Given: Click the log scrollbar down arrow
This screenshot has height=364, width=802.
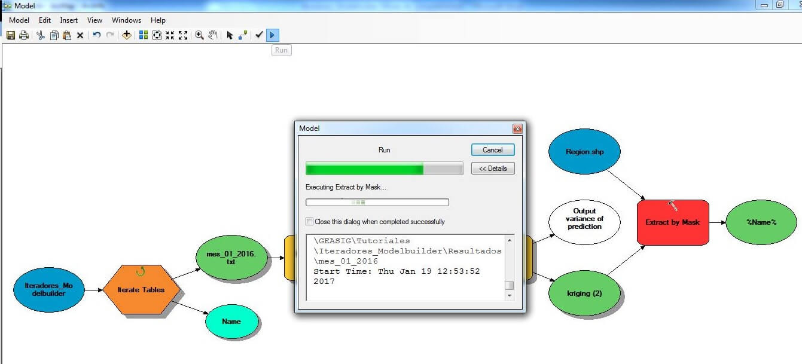Looking at the screenshot, I should [x=510, y=295].
